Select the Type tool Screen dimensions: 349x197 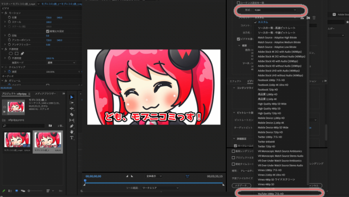72,137
